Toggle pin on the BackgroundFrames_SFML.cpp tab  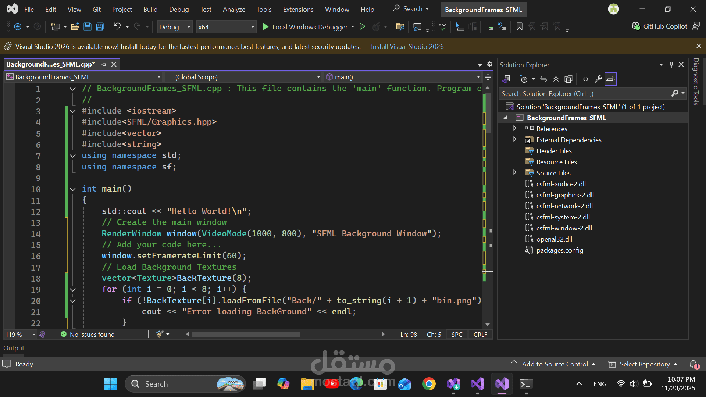point(104,64)
